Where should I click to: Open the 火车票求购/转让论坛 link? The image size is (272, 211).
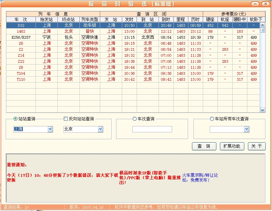200,178
